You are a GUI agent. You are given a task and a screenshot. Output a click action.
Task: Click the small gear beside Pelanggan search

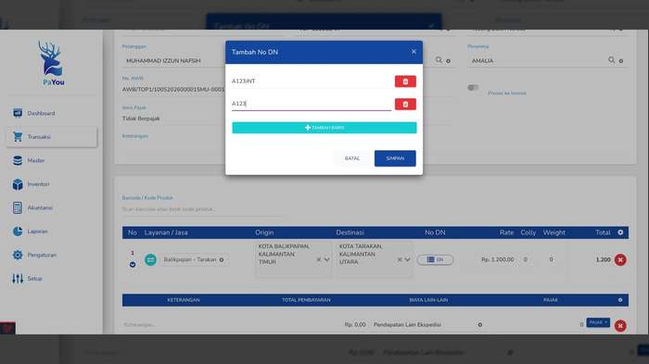448,61
